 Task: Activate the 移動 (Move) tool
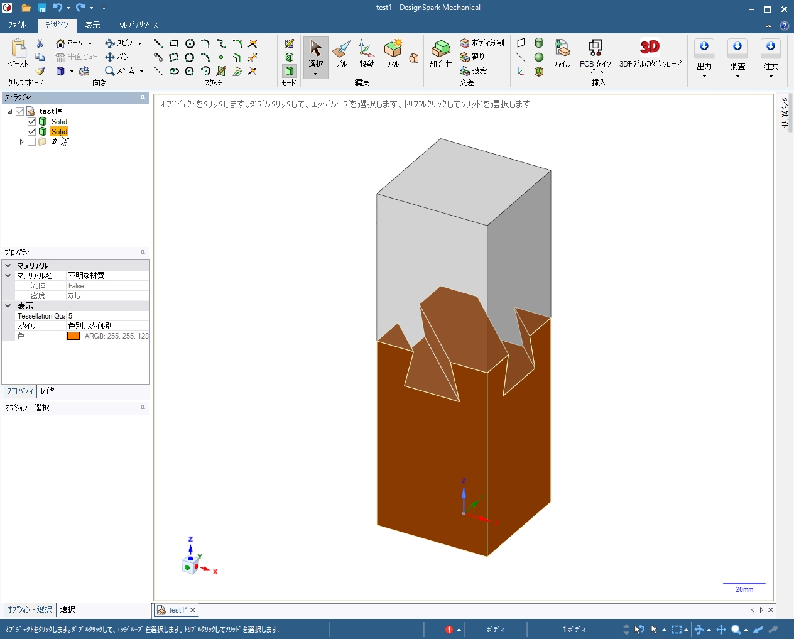[x=367, y=53]
